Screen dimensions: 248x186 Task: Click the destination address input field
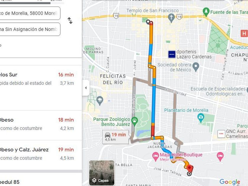click(x=30, y=29)
